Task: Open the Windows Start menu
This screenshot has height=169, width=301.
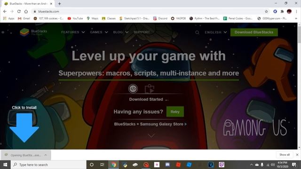Action: pos(5,165)
